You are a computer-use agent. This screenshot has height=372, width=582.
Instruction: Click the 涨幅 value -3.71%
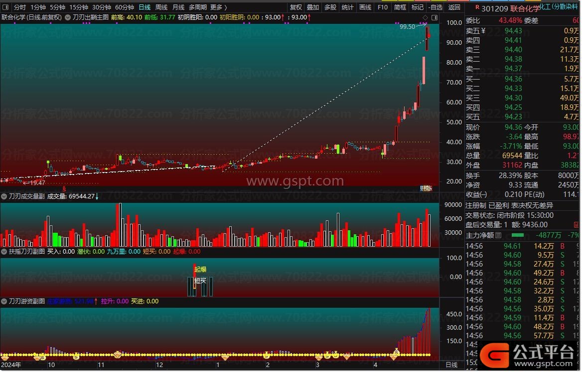511,146
